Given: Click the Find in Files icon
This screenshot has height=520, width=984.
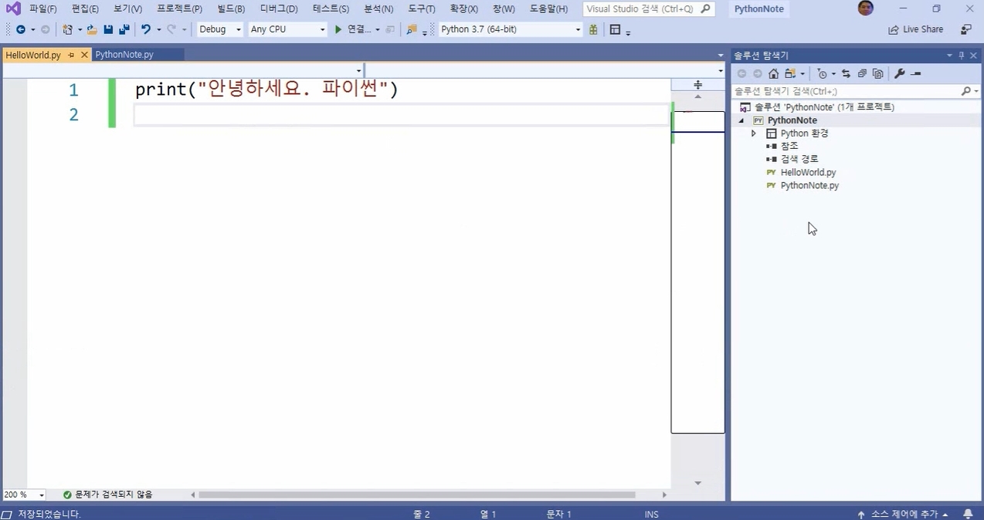Looking at the screenshot, I should tap(412, 29).
